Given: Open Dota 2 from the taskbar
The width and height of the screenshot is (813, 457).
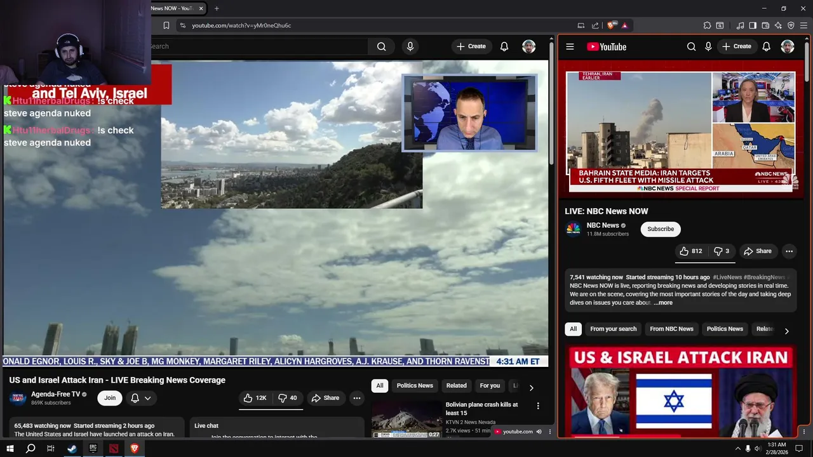Looking at the screenshot, I should point(114,448).
